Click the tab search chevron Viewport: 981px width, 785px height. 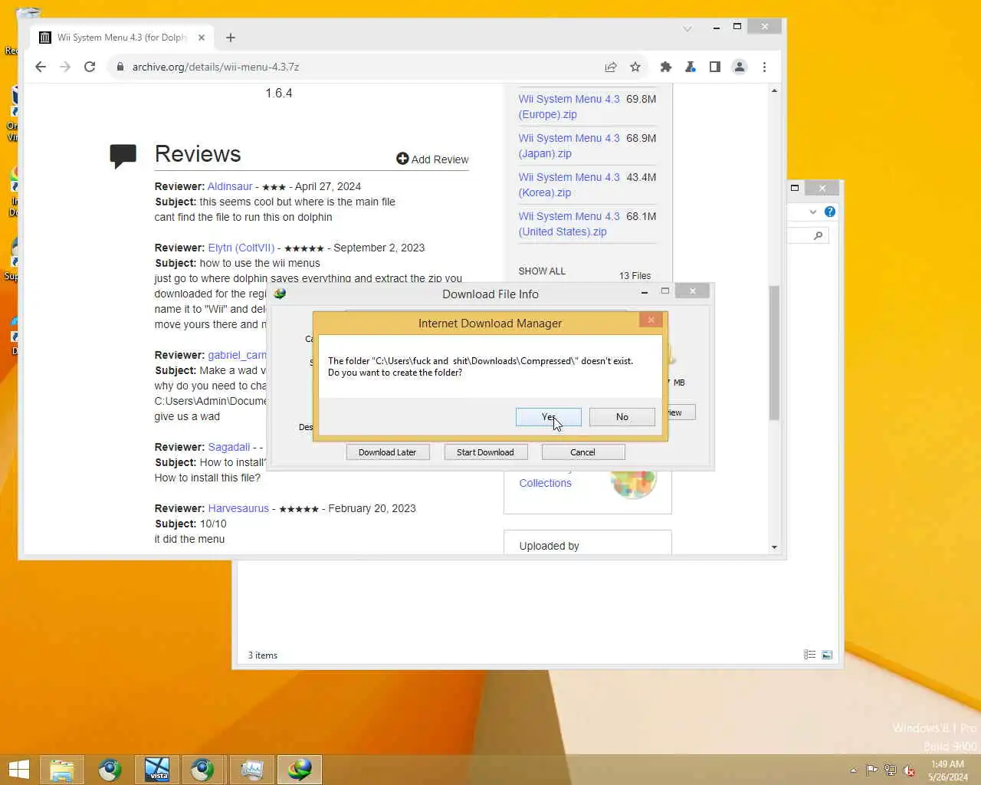687,29
